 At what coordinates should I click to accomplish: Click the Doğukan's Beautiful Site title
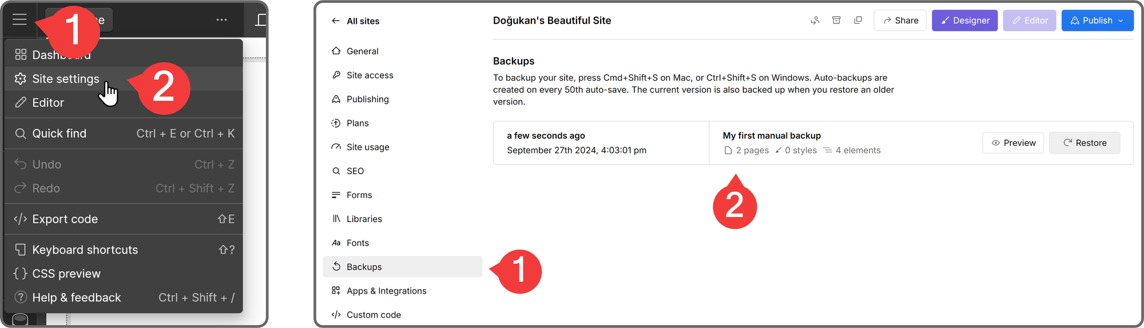click(x=552, y=21)
